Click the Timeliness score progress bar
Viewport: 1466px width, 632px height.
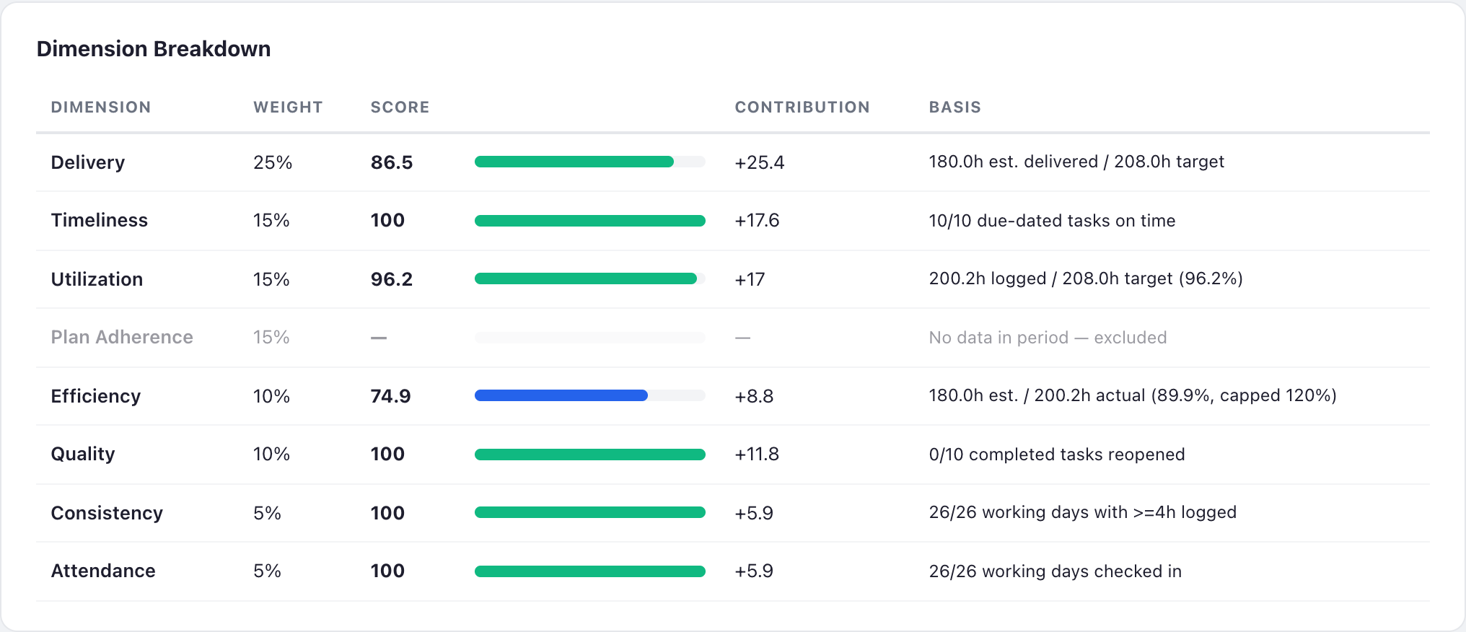589,221
